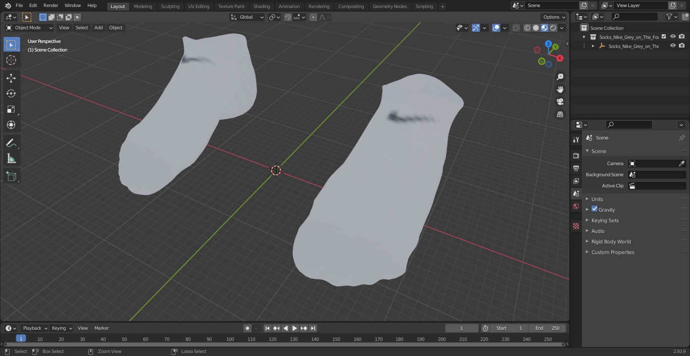The width and height of the screenshot is (690, 356).
Task: Open the Options dropdown in the viewport
Action: [x=554, y=17]
